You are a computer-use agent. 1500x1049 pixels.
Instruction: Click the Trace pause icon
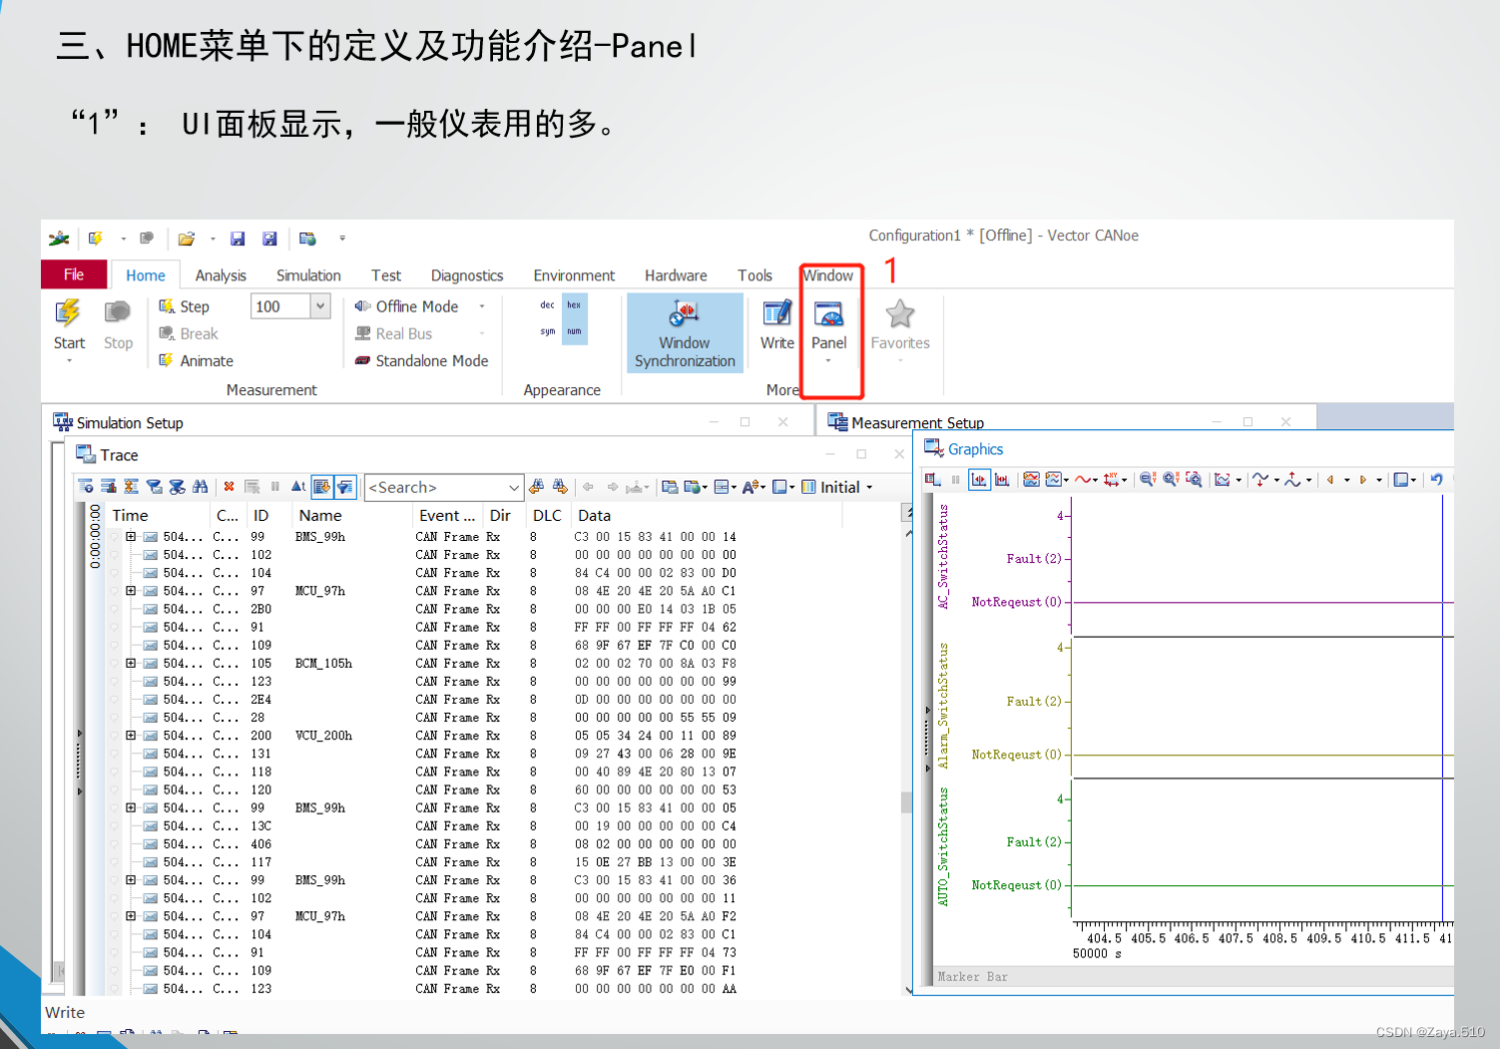coord(274,486)
